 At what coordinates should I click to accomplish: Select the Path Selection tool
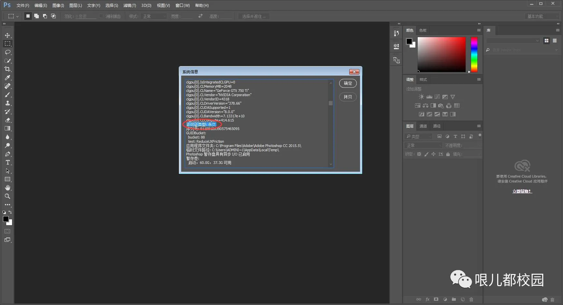pyautogui.click(x=7, y=171)
